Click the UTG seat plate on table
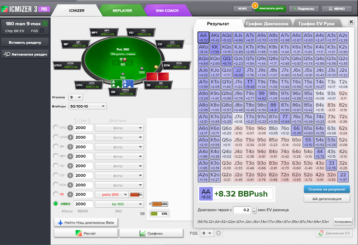358x245 pixels. 89,85
